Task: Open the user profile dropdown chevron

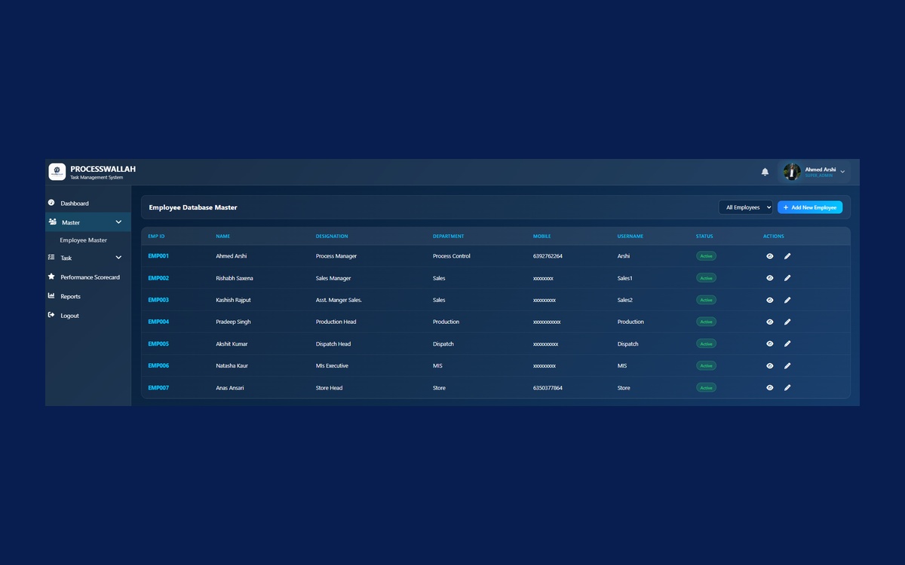Action: 842,172
